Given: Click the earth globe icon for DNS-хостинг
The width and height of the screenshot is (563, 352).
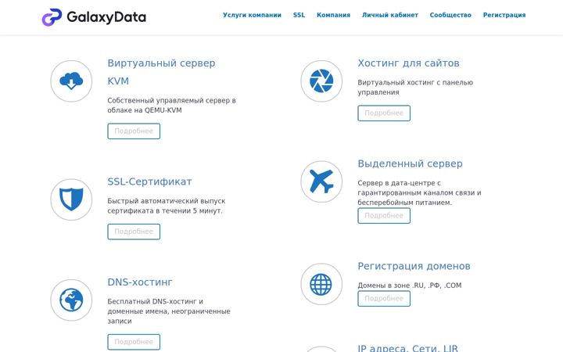Looking at the screenshot, I should coord(71,300).
